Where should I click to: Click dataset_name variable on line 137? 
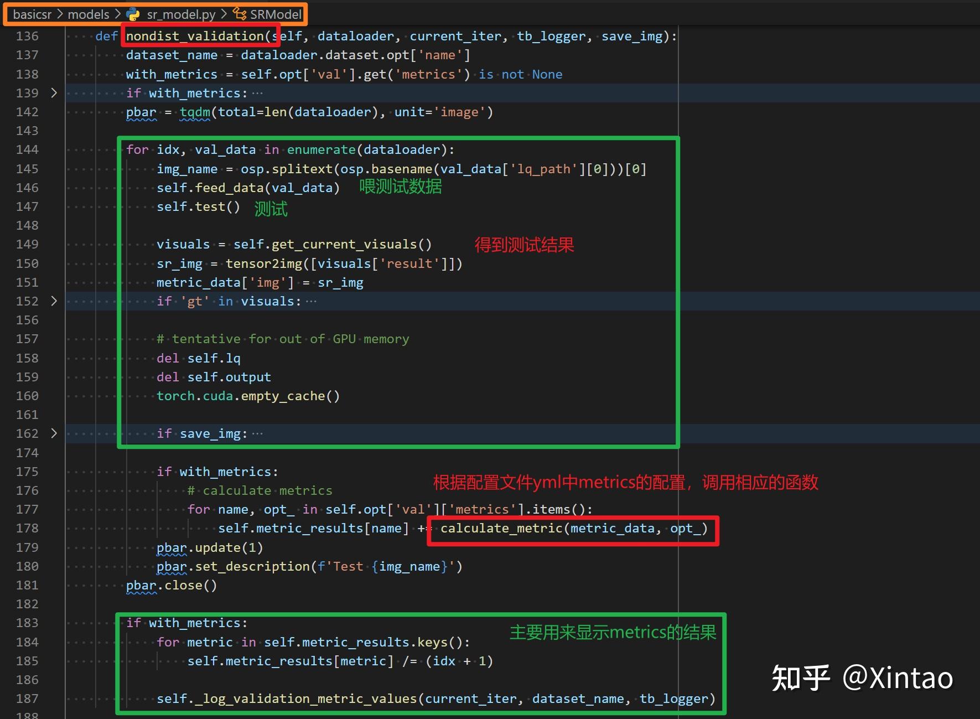click(172, 55)
